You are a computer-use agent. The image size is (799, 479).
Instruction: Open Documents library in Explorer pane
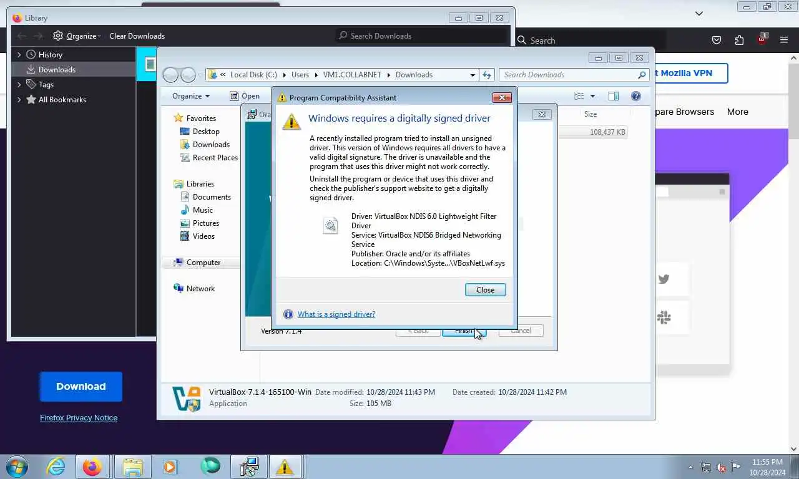click(212, 197)
